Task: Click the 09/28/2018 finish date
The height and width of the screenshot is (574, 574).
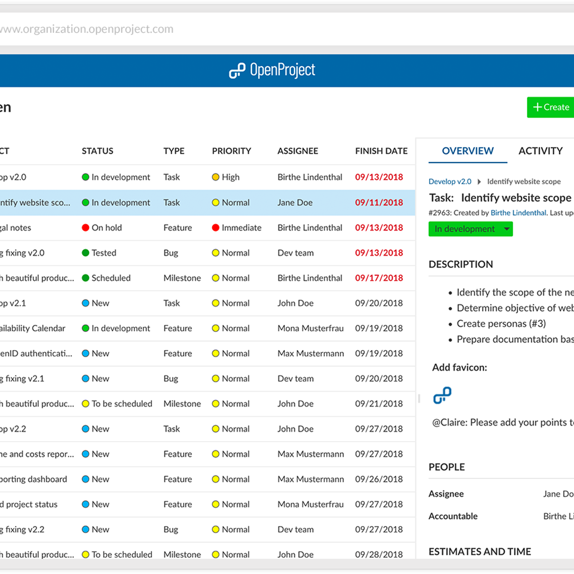Action: (379, 554)
